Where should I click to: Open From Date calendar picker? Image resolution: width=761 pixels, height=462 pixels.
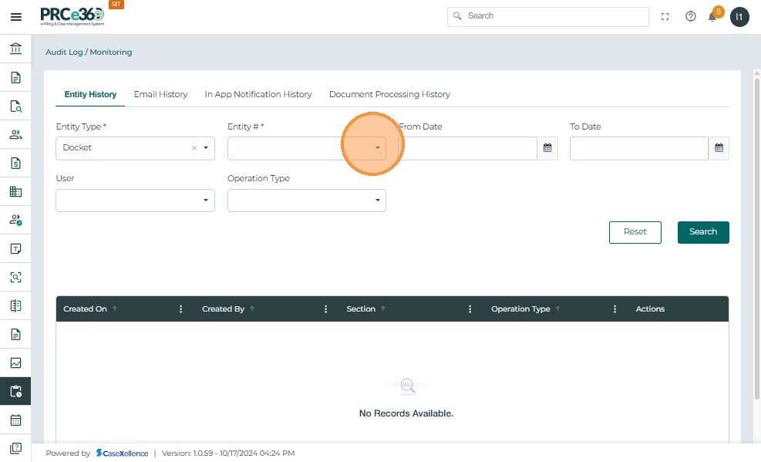point(547,148)
